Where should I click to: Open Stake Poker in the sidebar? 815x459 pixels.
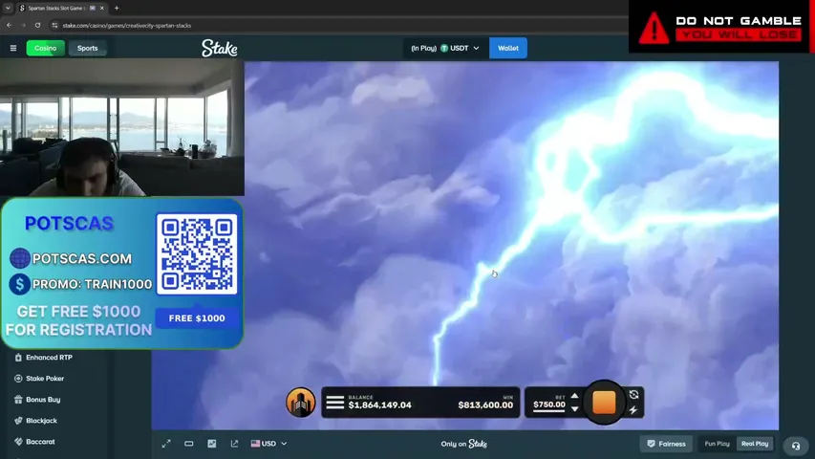[x=45, y=379]
